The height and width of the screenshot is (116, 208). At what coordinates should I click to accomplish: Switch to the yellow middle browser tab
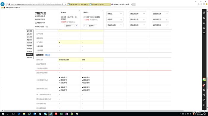(x=100, y=4)
